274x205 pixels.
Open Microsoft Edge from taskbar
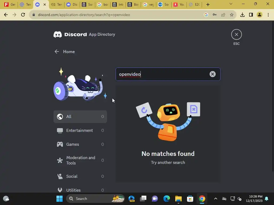point(166,199)
